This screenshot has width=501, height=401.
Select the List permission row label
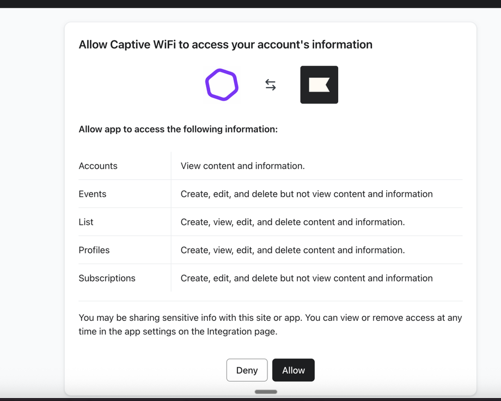coord(86,222)
